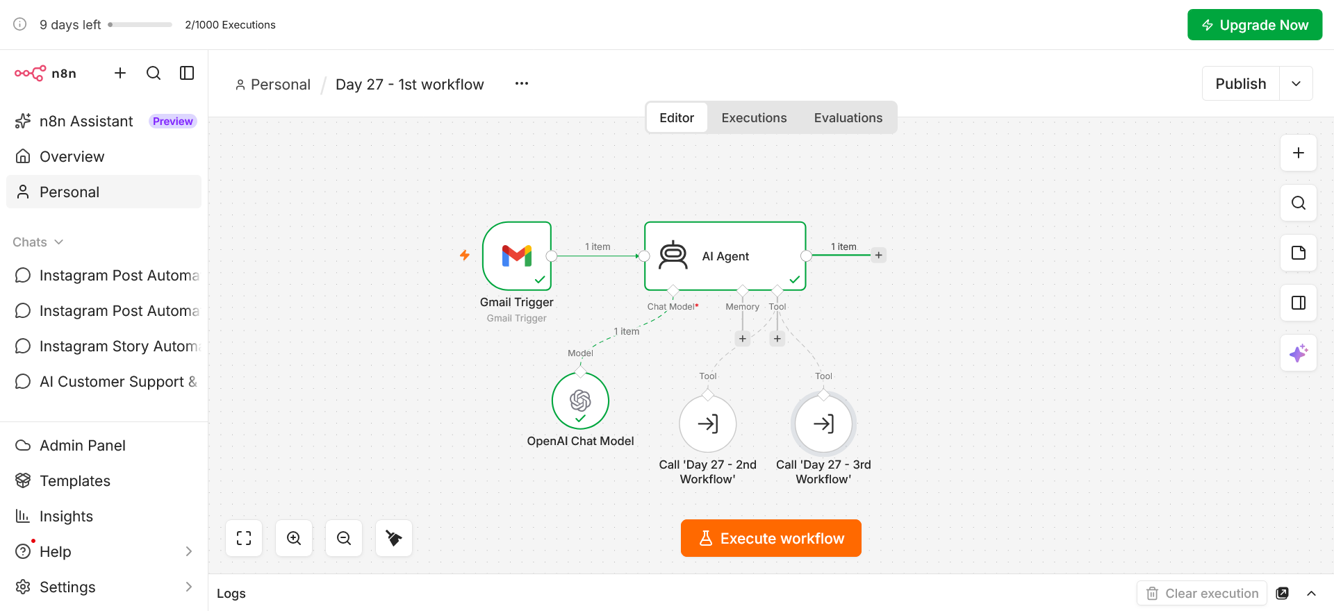Click Upgrade Now button
The width and height of the screenshot is (1334, 611).
(x=1255, y=25)
